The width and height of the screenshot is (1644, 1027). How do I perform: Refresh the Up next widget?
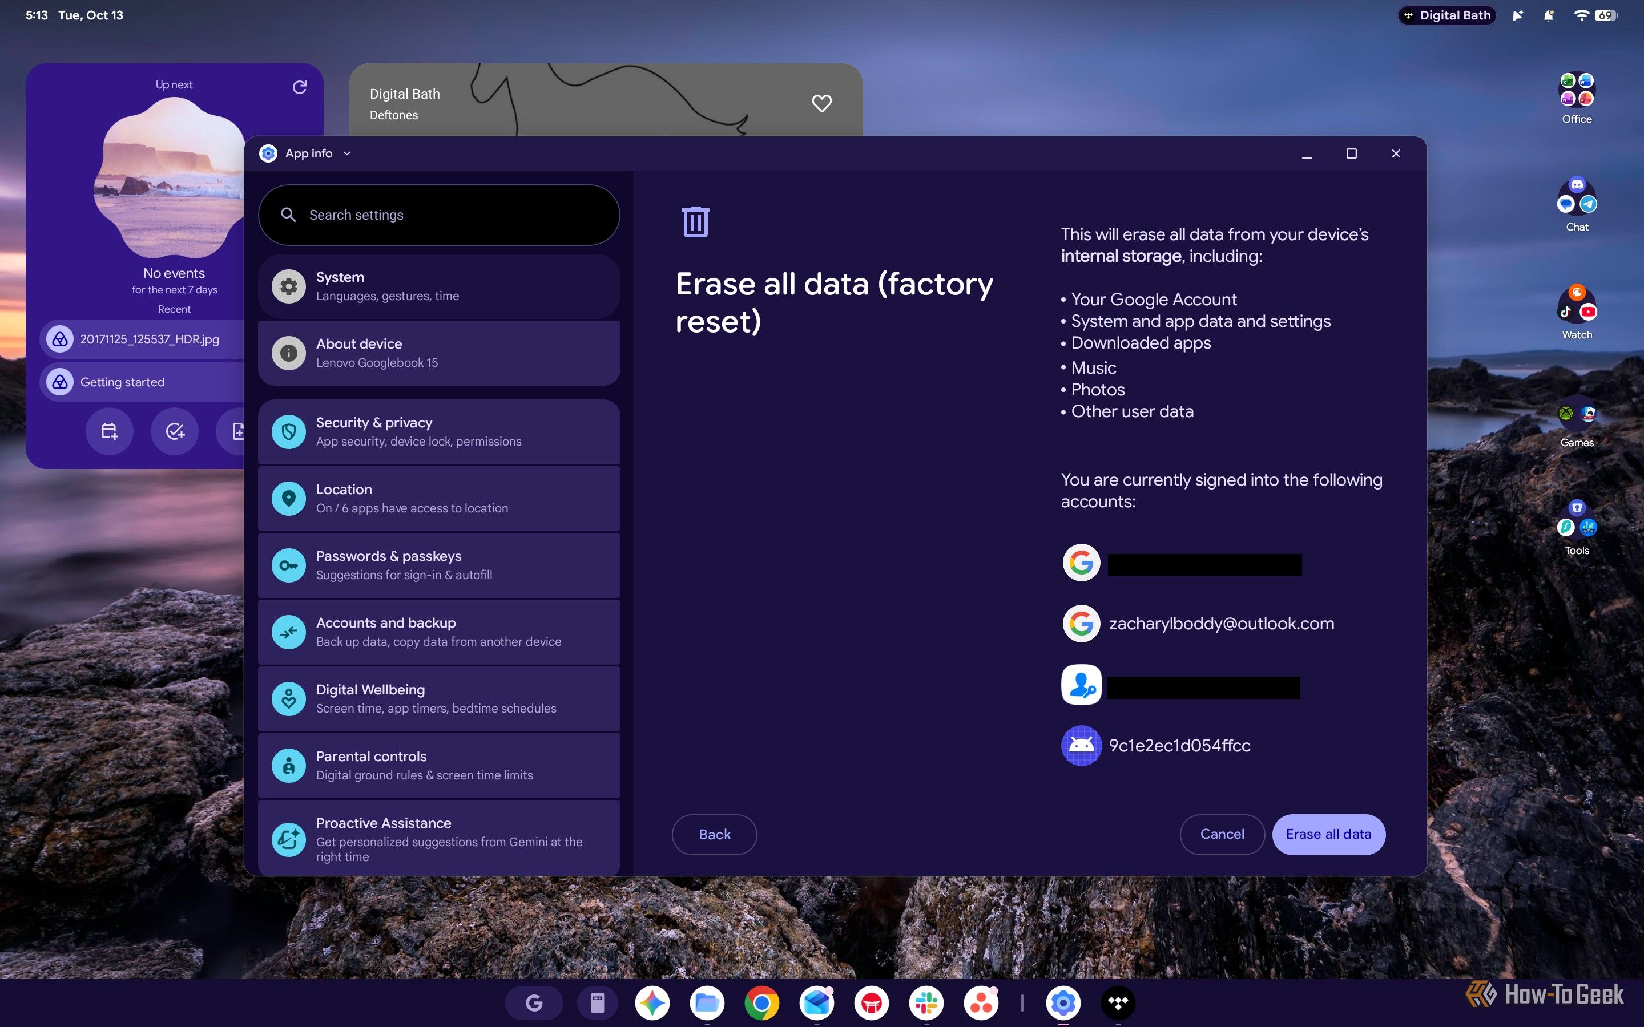point(299,87)
